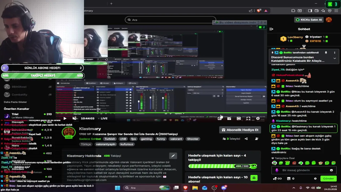
Task: Click the purple microphone in chat input
Action: (277, 170)
